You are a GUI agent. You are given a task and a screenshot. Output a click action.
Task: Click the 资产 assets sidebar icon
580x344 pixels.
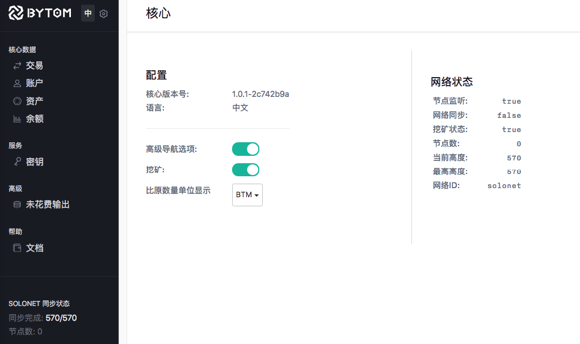(x=17, y=100)
